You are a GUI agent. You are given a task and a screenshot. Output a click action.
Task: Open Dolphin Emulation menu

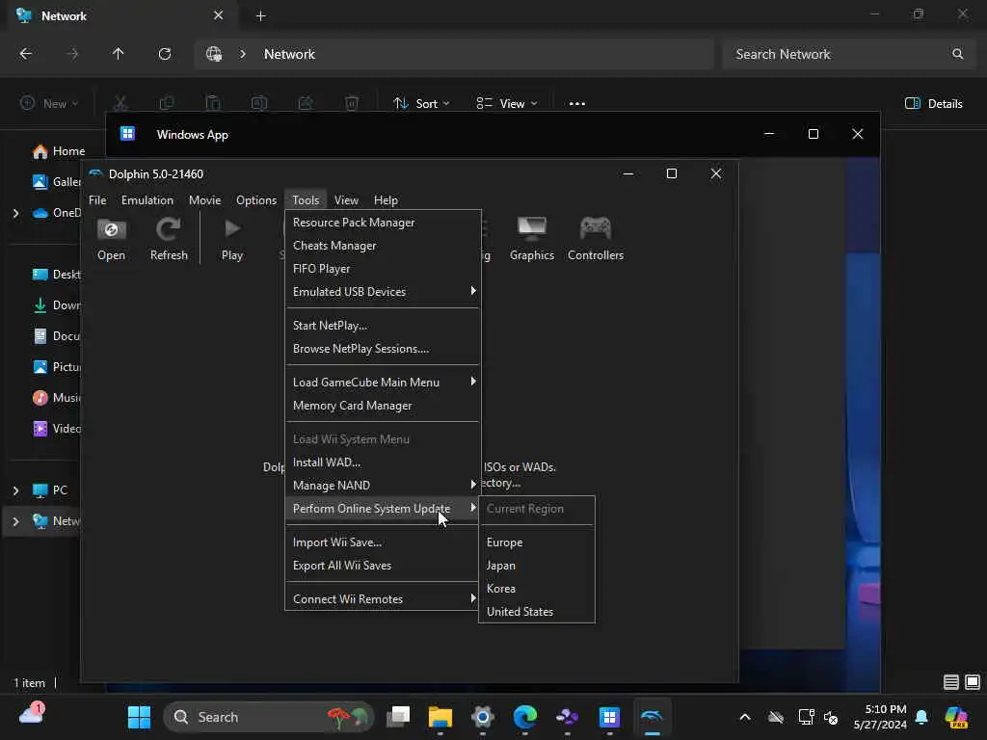coord(147,200)
